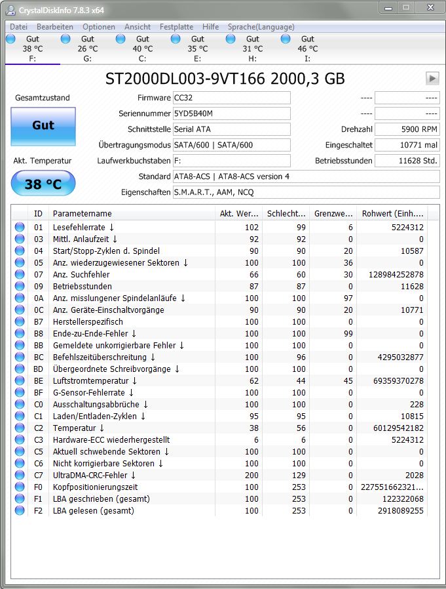The width and height of the screenshot is (446, 589).
Task: Click the Eigenschaften field S.M.A.R.T., AAM, NCQ
Action: 306,192
